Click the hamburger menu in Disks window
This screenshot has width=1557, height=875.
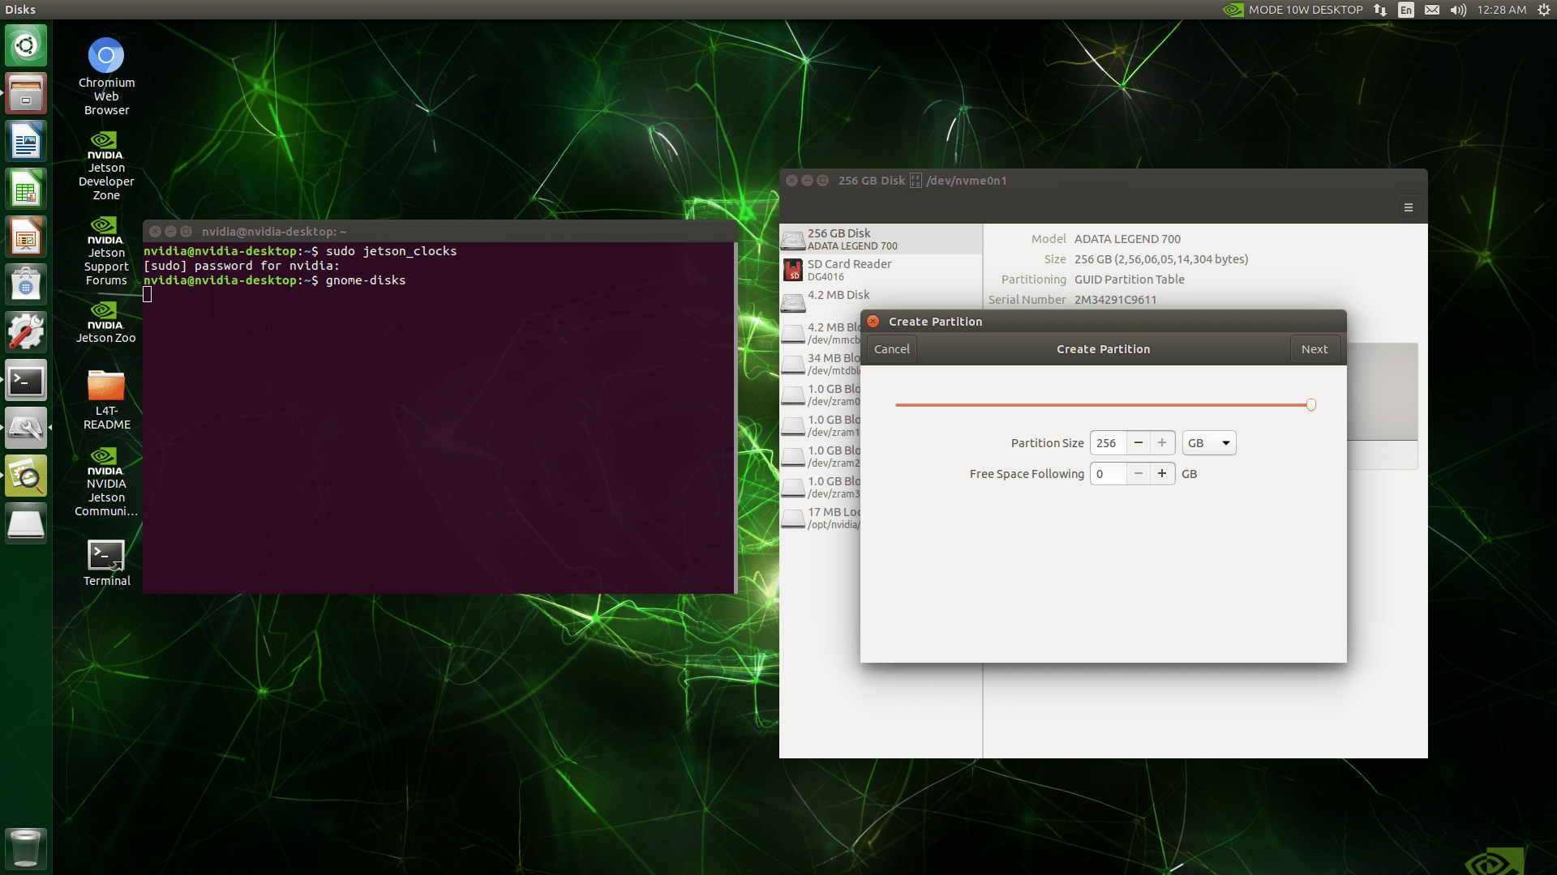click(x=1409, y=208)
